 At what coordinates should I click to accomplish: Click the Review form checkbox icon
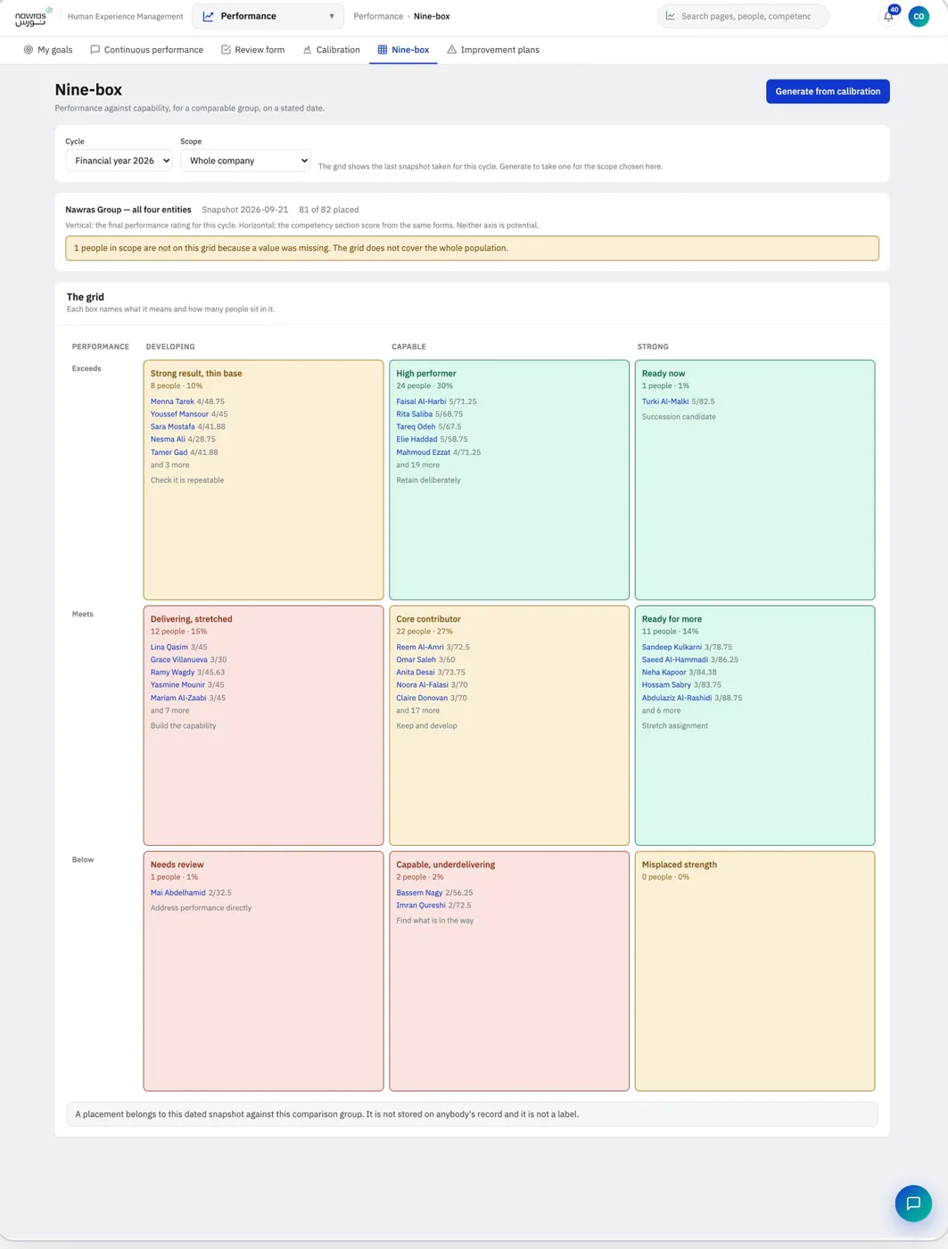226,50
